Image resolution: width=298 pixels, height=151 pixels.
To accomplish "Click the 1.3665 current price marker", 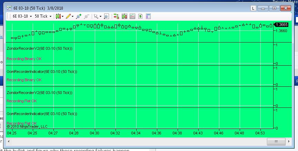I will click(x=281, y=25).
